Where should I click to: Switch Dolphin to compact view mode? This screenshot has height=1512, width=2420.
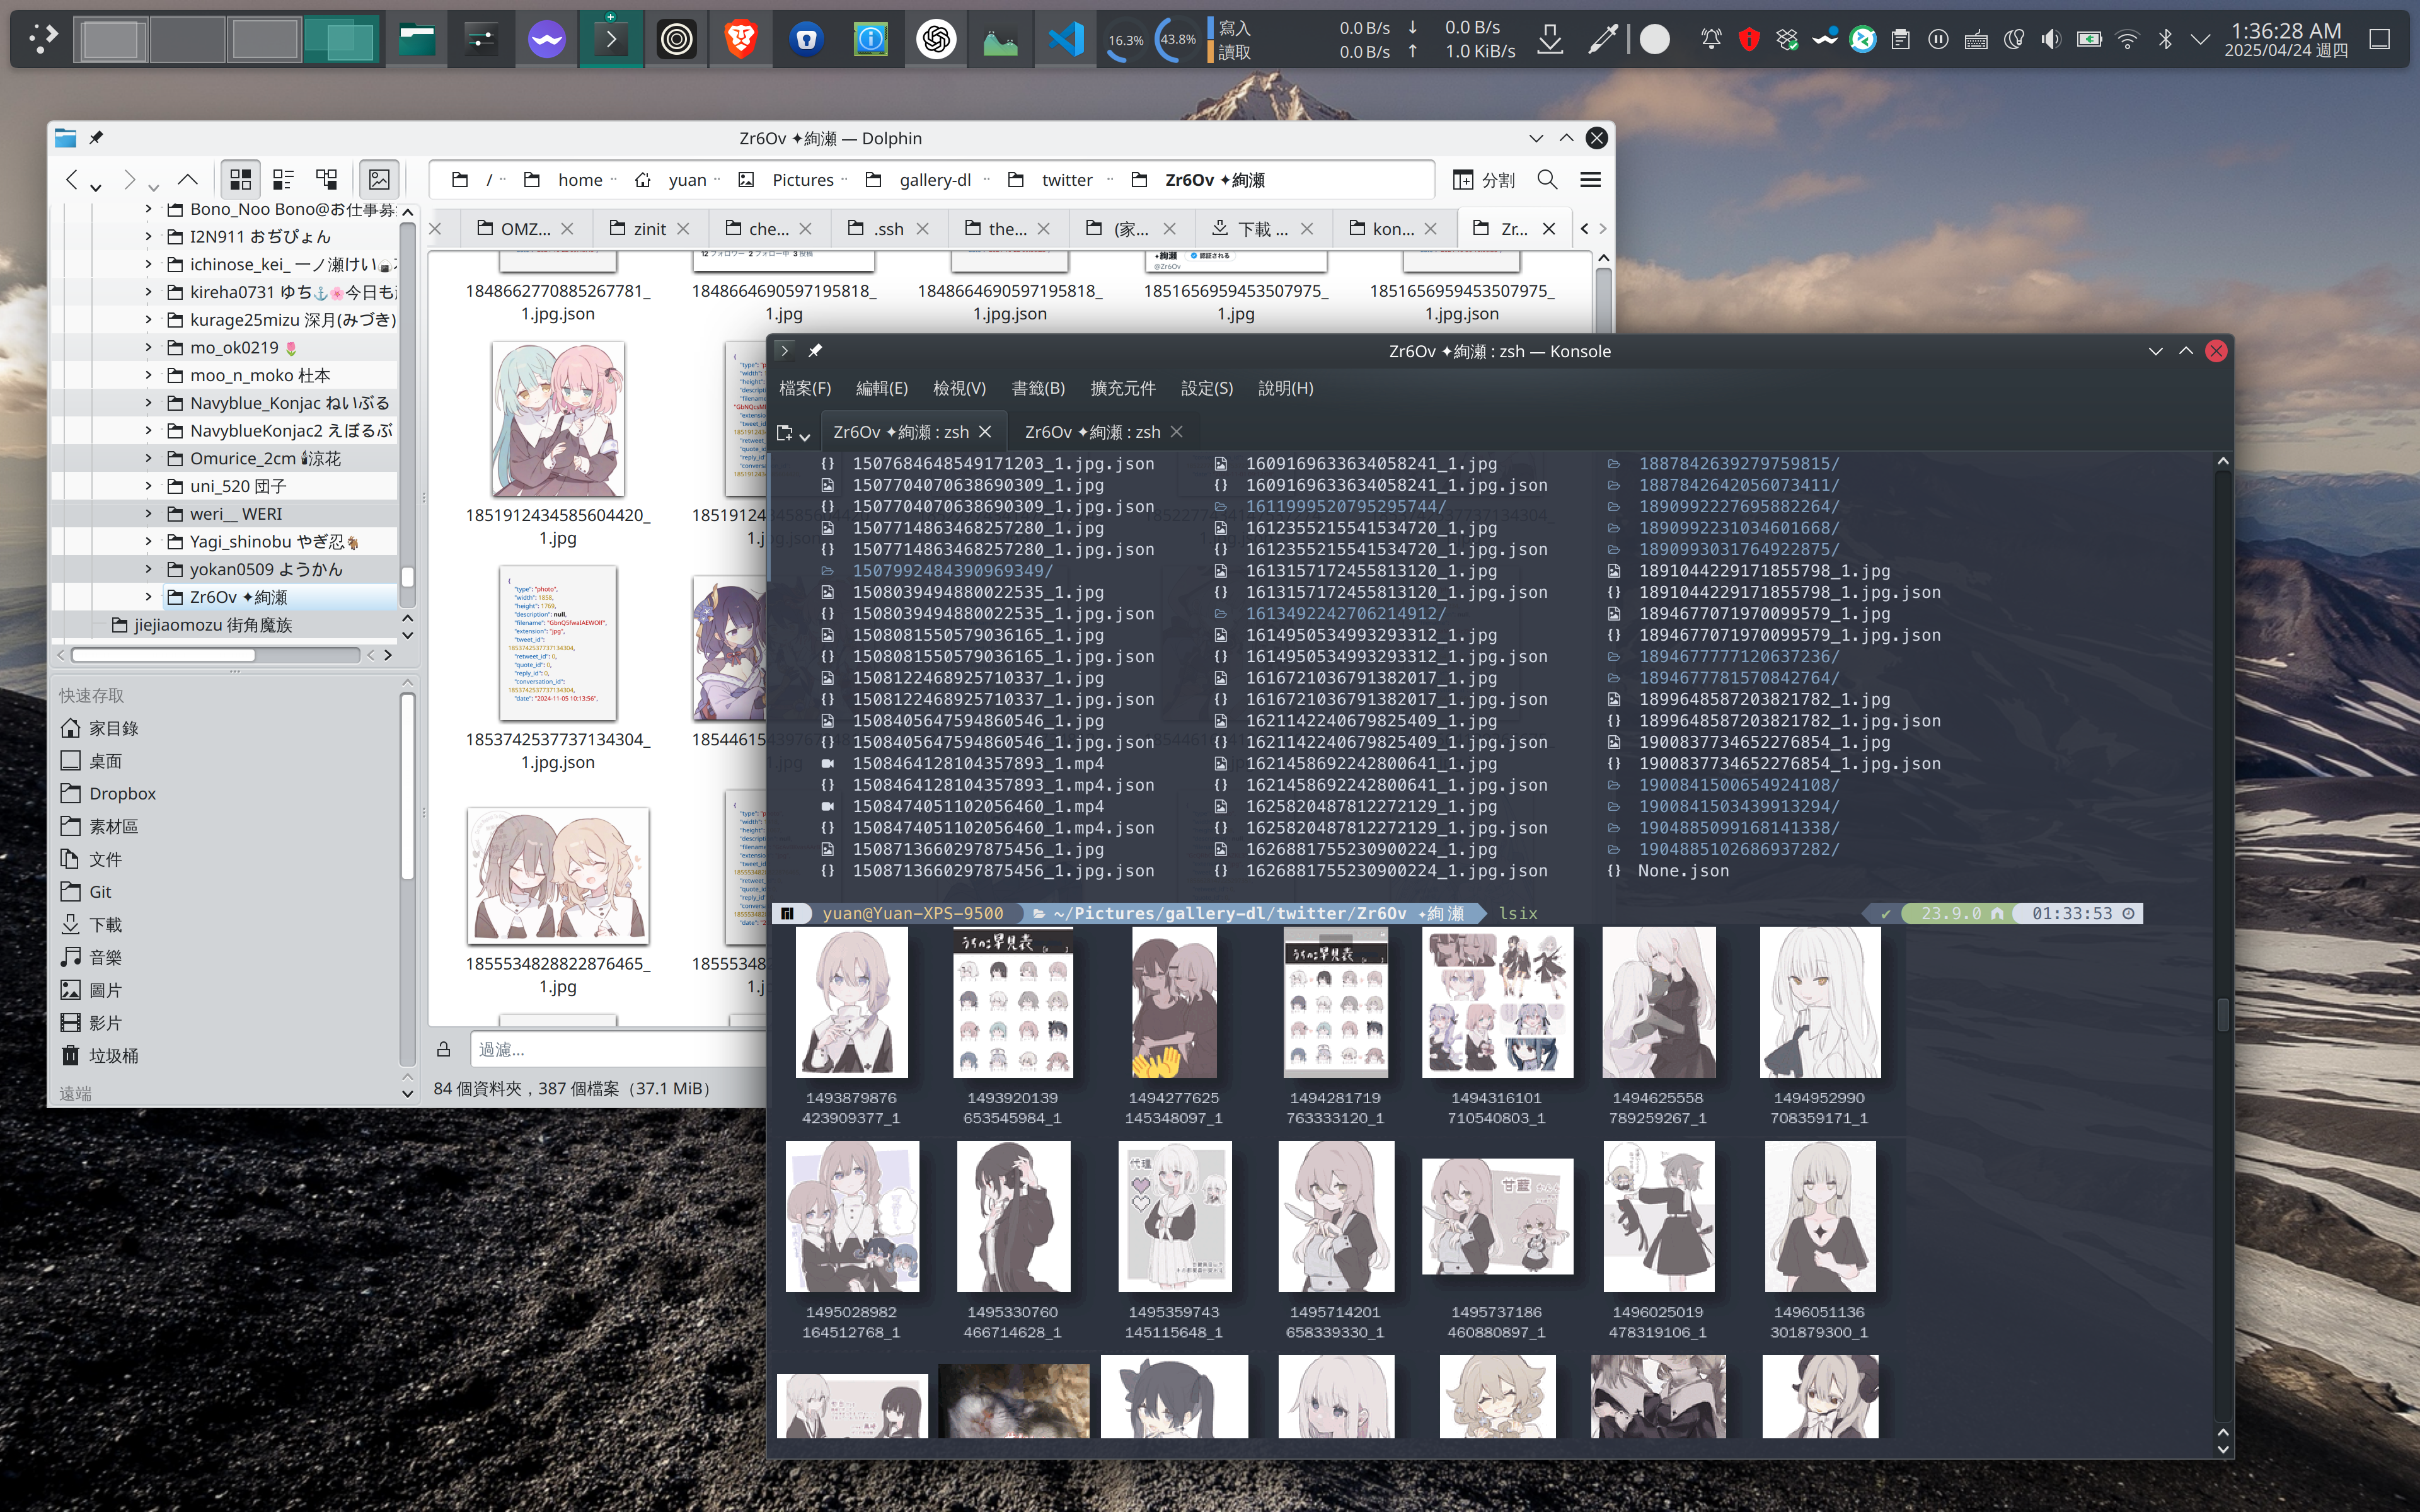click(x=283, y=180)
